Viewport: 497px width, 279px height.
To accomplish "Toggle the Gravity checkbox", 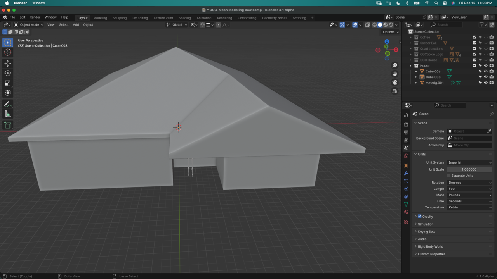I will tap(420, 217).
